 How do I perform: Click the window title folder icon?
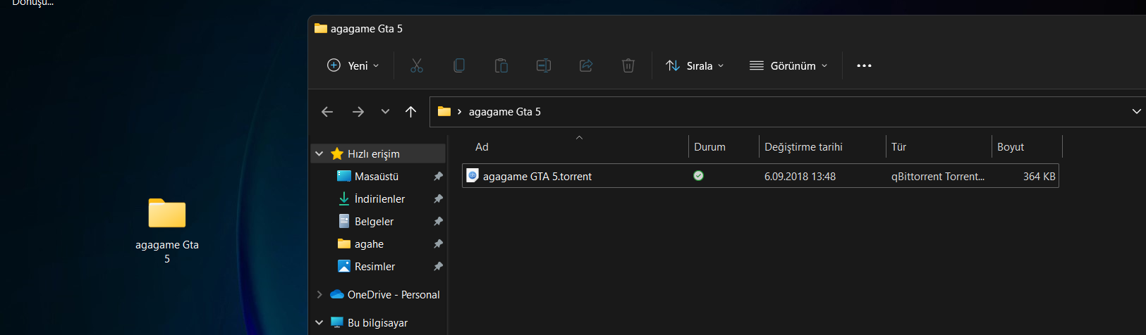(321, 28)
